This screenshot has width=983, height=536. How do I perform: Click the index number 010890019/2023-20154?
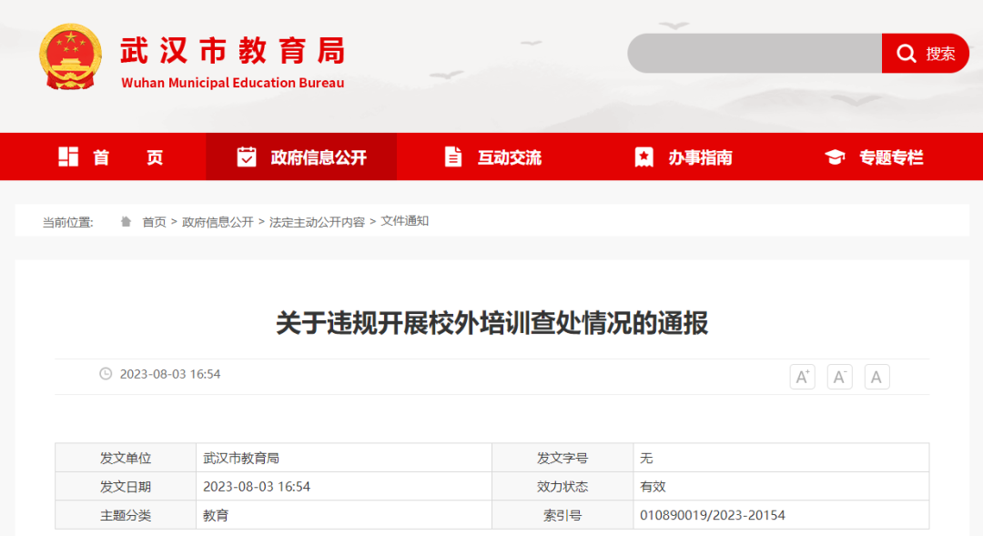(712, 515)
